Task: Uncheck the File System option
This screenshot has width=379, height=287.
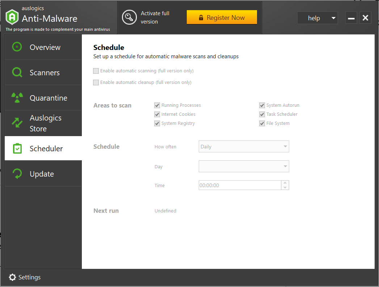Action: 262,123
